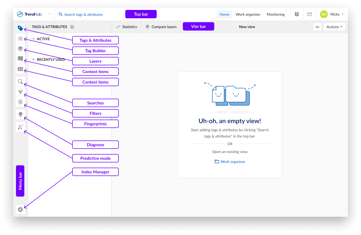Switch to the Monitoring tab
This screenshot has width=361, height=235.
[x=275, y=14]
